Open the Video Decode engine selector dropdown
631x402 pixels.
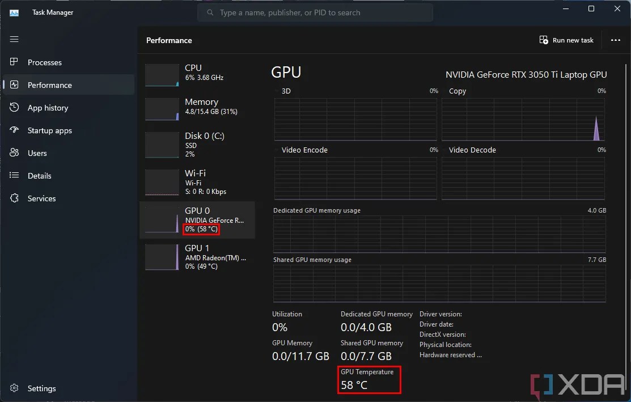[x=472, y=150]
